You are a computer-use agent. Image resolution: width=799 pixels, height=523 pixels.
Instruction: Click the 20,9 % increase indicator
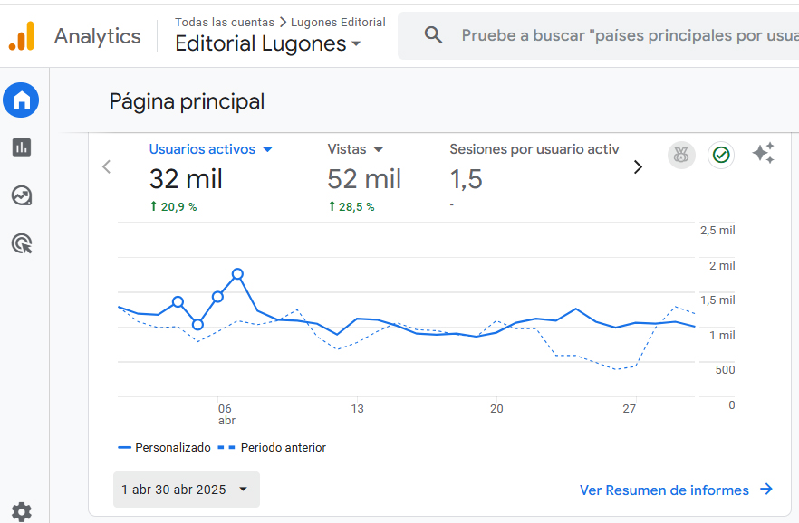[173, 206]
